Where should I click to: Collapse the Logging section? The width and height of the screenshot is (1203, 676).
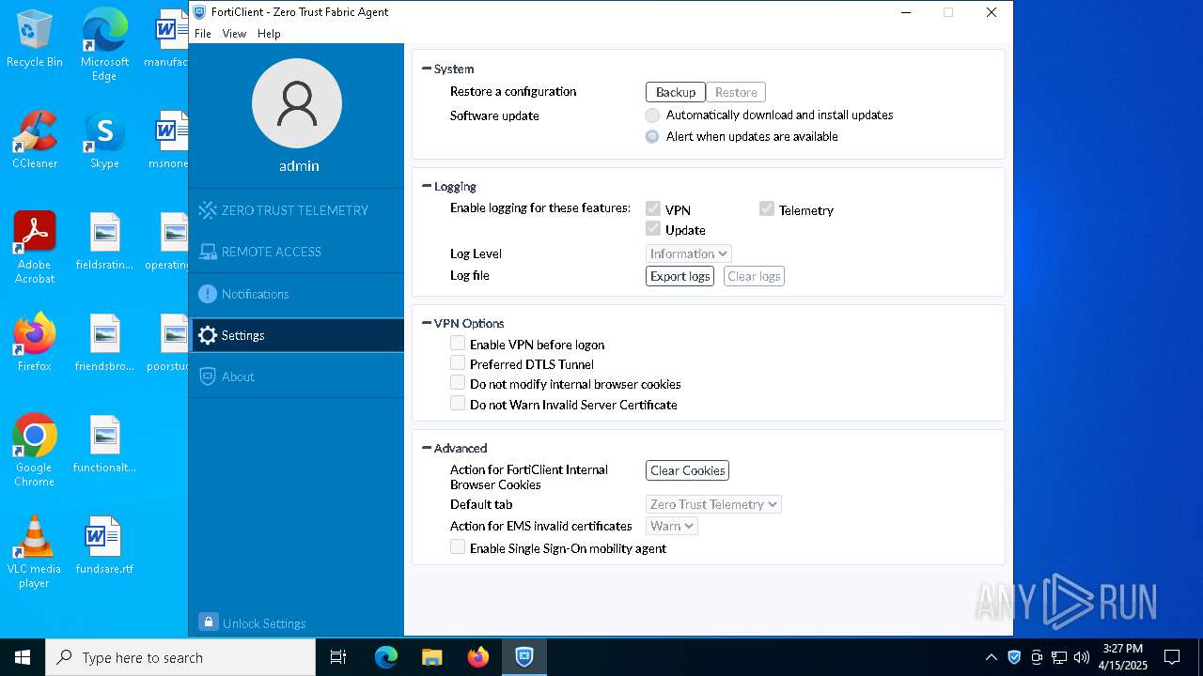coord(427,186)
